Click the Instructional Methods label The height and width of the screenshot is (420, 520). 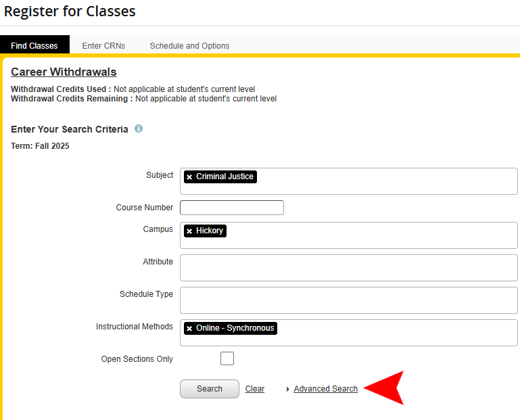(x=135, y=327)
